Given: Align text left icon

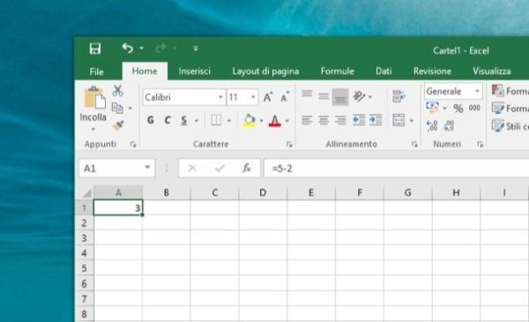Looking at the screenshot, I should click(307, 120).
